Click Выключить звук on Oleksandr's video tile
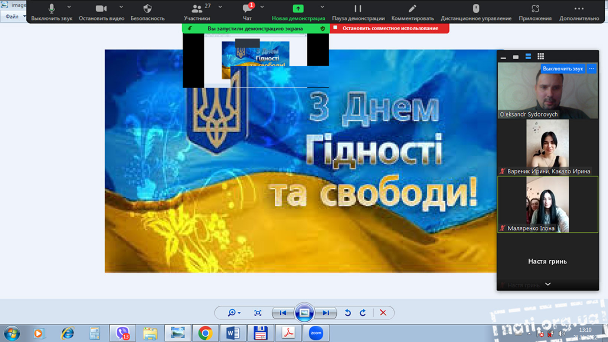Image resolution: width=608 pixels, height=342 pixels. [563, 69]
